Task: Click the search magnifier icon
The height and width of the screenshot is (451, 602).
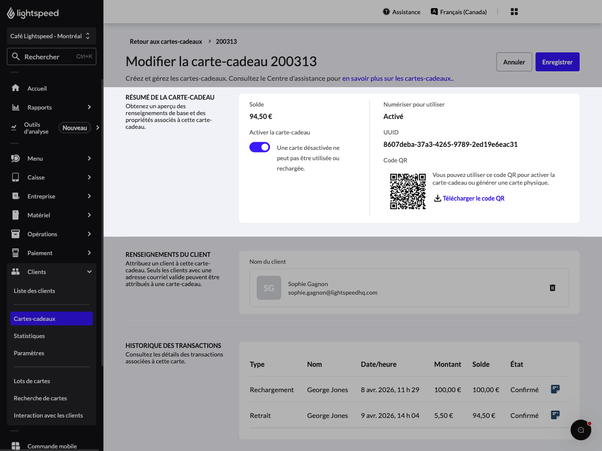Action: pos(16,56)
